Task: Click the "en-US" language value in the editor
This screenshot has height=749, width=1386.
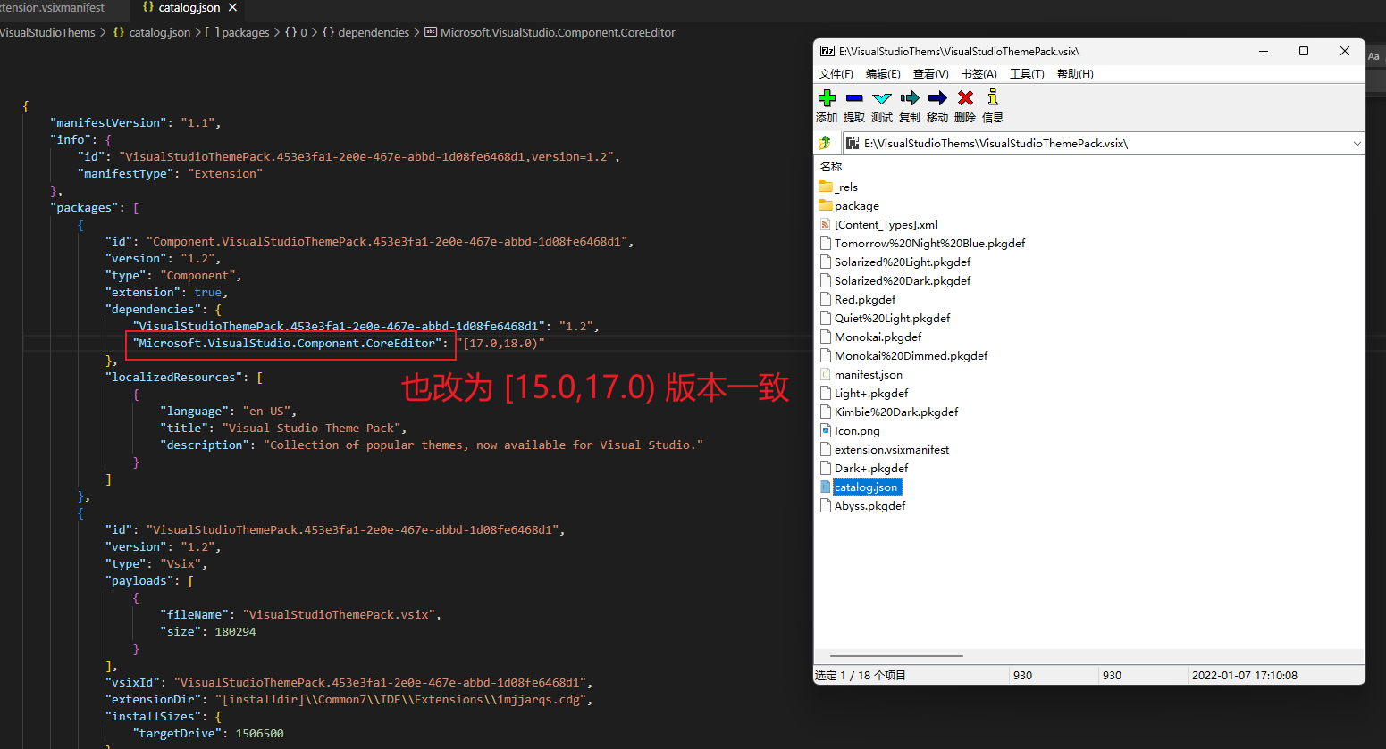Action: pos(266,412)
